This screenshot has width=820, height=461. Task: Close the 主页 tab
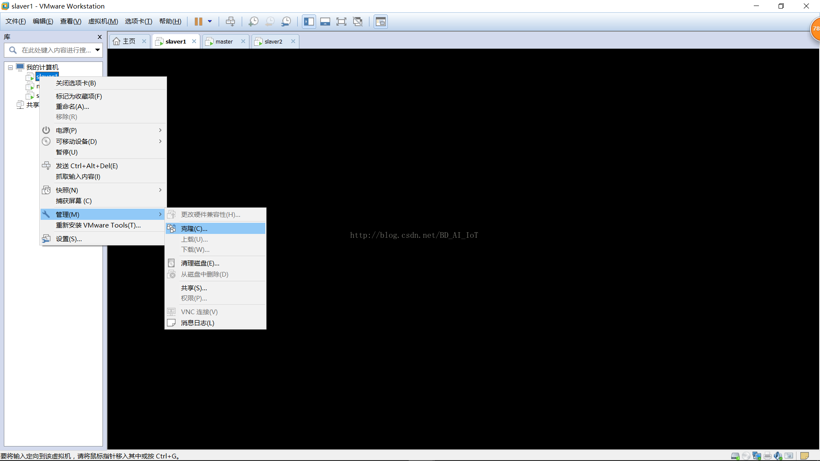(144, 41)
